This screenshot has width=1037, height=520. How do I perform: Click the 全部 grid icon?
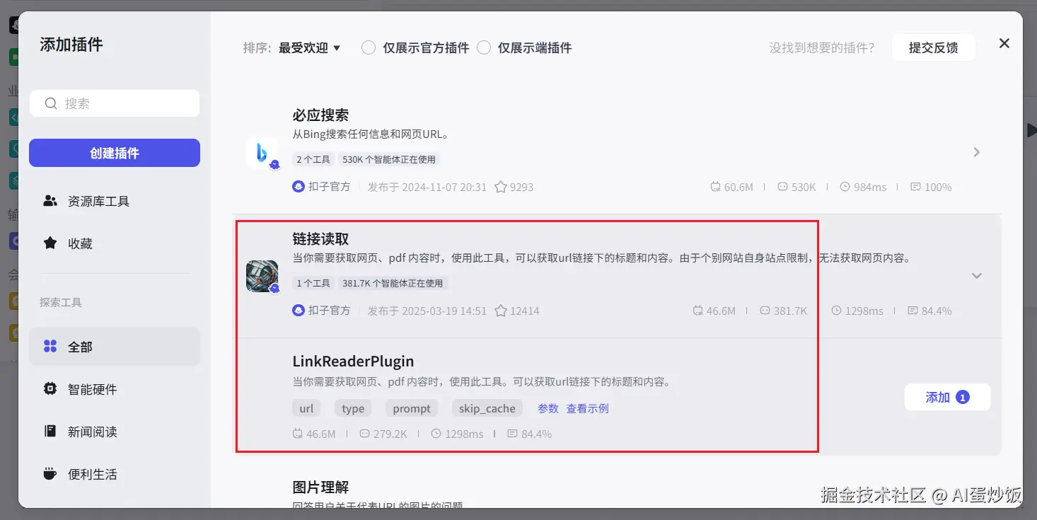[x=50, y=347]
